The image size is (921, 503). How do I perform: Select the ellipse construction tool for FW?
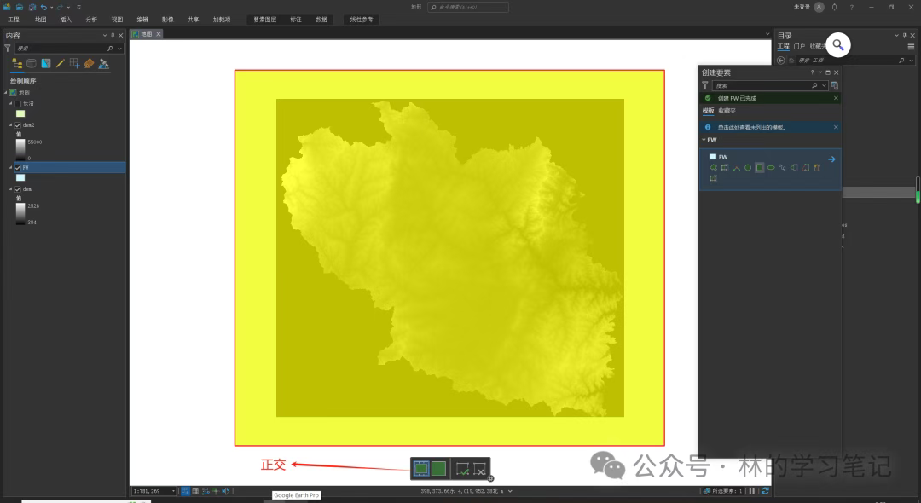[771, 168]
